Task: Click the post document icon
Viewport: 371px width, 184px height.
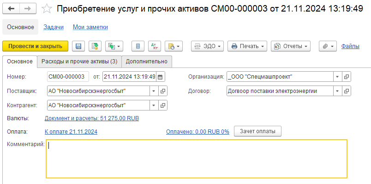Action: click(95, 46)
